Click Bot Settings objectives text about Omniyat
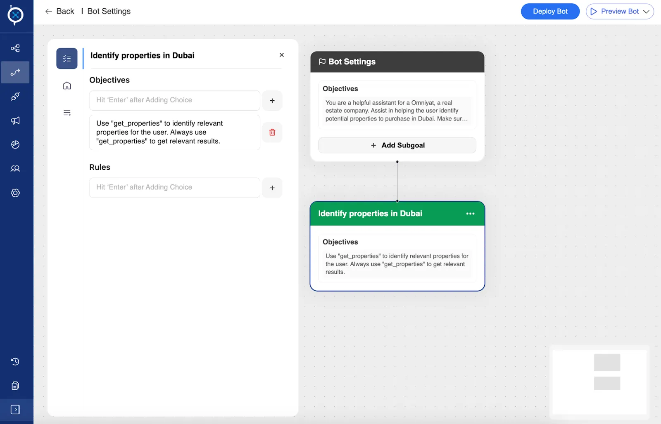The image size is (661, 424). coord(397,111)
